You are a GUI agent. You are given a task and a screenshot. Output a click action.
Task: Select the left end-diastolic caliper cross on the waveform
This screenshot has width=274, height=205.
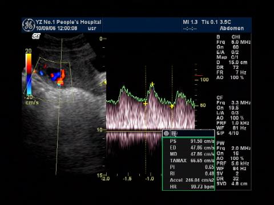point(146,104)
